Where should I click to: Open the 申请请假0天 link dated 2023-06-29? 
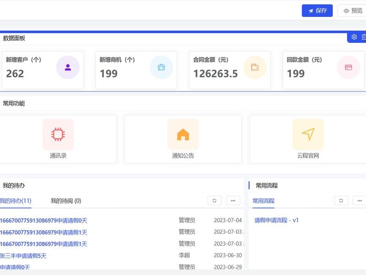click(15, 267)
